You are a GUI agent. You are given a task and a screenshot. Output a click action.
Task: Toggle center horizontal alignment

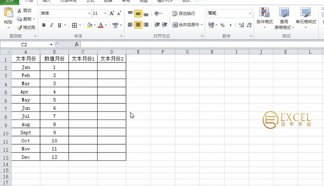(x=138, y=25)
